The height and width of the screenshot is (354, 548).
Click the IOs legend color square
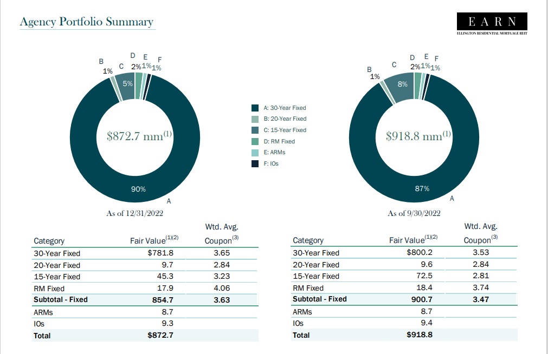(x=255, y=164)
